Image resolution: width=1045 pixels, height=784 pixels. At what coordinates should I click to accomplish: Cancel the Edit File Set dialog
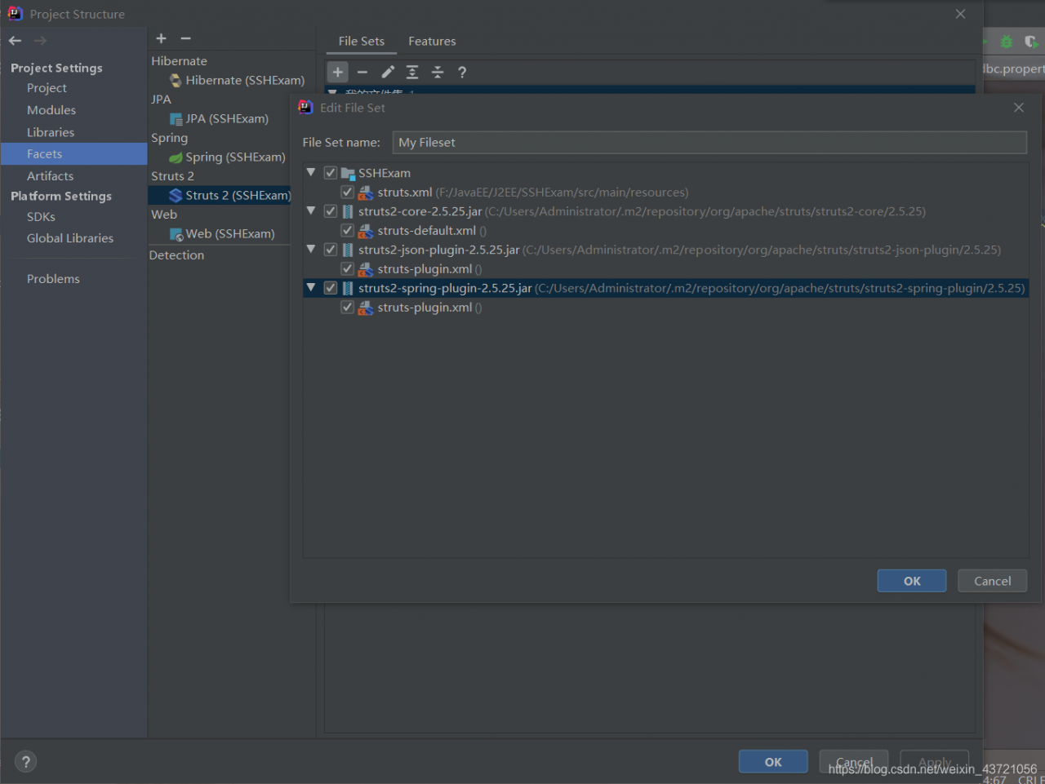[x=992, y=581]
